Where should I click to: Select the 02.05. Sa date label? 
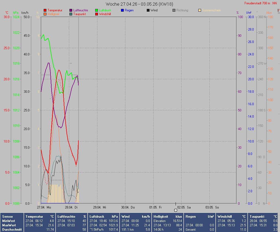pyautogui.click(x=184, y=207)
